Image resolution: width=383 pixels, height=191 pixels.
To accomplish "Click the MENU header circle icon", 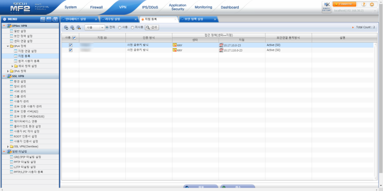I will pos(4,19).
